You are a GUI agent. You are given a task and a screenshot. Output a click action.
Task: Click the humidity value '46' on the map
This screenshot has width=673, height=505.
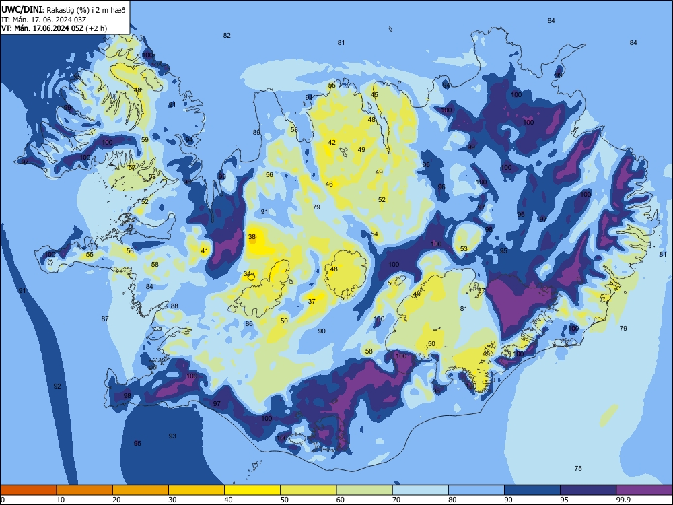click(x=329, y=184)
